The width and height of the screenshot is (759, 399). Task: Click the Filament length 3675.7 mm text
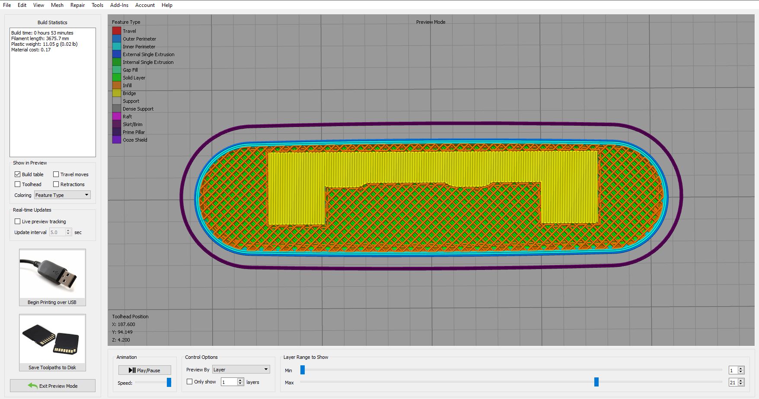tap(40, 38)
